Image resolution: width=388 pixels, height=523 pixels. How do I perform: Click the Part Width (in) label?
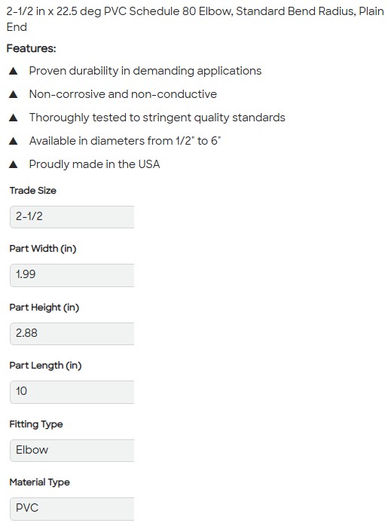point(43,249)
